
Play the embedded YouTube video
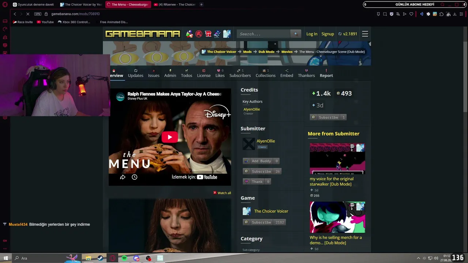pyautogui.click(x=170, y=137)
